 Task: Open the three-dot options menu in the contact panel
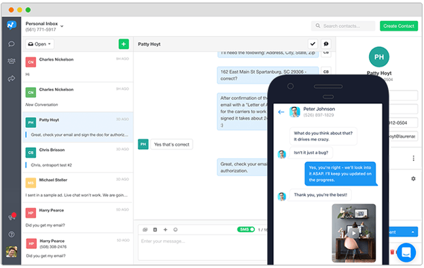click(413, 158)
